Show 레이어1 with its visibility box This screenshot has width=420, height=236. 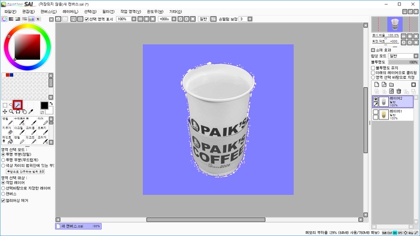coord(376,112)
